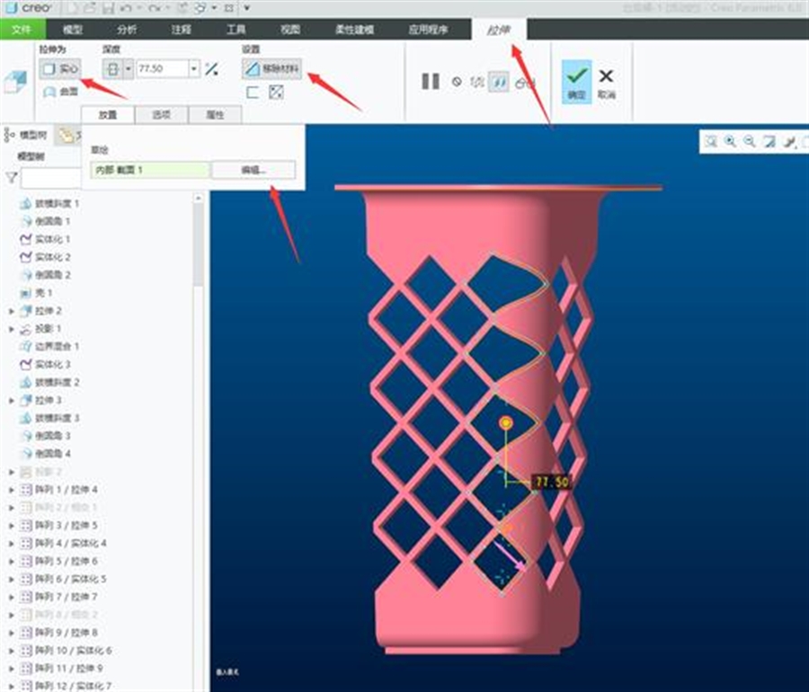This screenshot has width=809, height=692.
Task: Click the model tree scroll-up arrow
Action: pyautogui.click(x=198, y=198)
